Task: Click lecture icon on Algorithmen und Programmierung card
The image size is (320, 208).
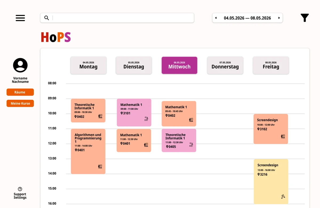Action: tap(100, 166)
